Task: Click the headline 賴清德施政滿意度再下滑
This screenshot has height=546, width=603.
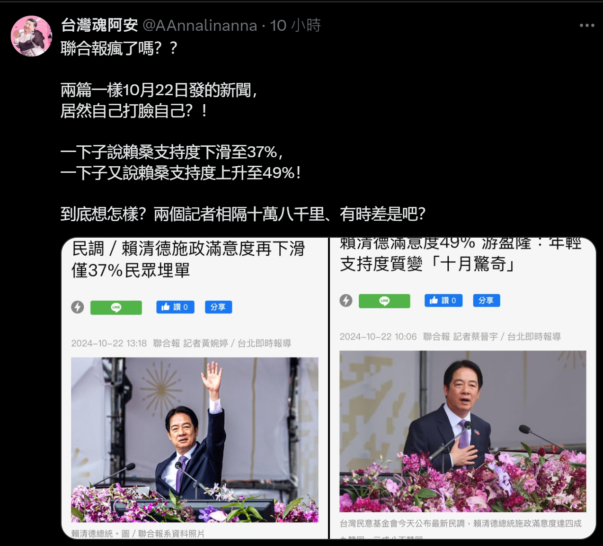Action: tap(213, 249)
